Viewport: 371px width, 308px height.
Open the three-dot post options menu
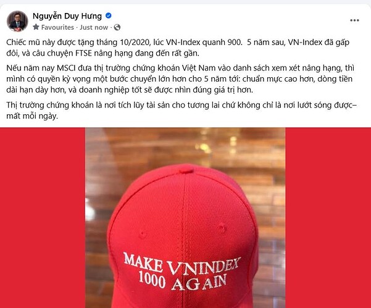click(x=354, y=20)
